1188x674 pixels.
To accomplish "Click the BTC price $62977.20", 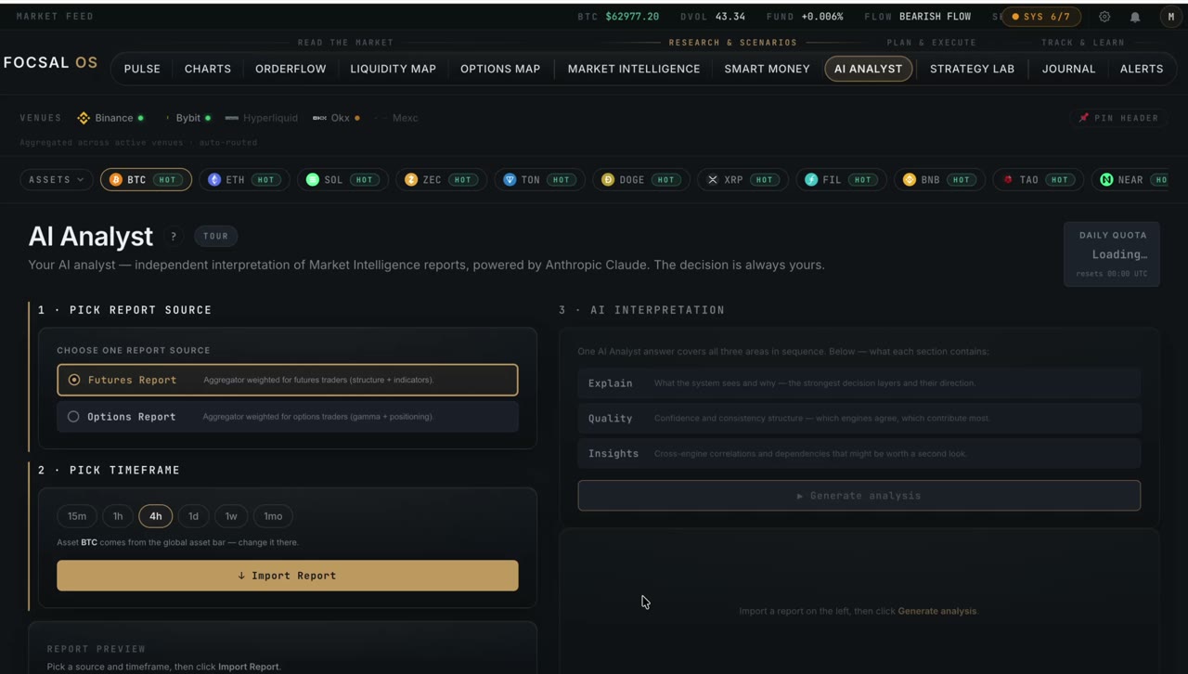I will coord(632,17).
